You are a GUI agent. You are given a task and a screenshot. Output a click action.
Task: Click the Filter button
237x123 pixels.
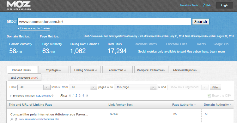(x=216, y=87)
